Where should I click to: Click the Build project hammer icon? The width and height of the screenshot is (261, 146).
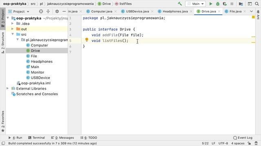[180, 4]
